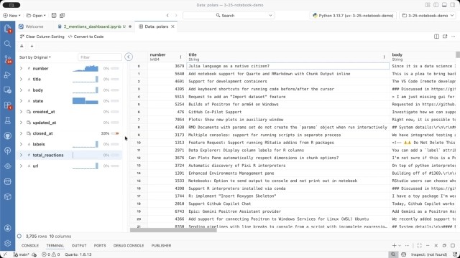Switch to the 2_mentions_dashboard.ipynb tab
The image size is (460, 258).
[x=94, y=27]
